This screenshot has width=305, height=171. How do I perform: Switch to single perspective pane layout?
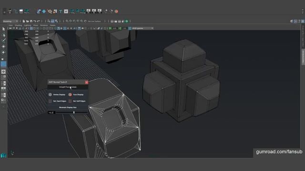tap(3, 72)
